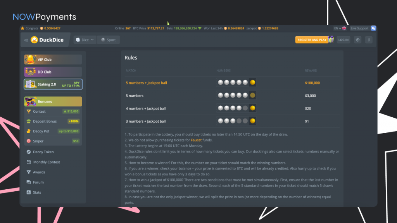Click the Congrats amount 0.00849427

[x=52, y=28]
